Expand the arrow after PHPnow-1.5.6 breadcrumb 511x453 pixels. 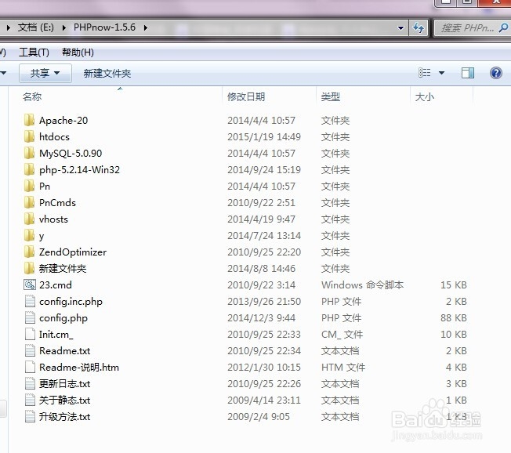click(146, 27)
